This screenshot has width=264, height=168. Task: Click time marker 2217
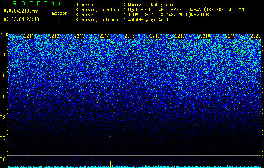coord(180,36)
